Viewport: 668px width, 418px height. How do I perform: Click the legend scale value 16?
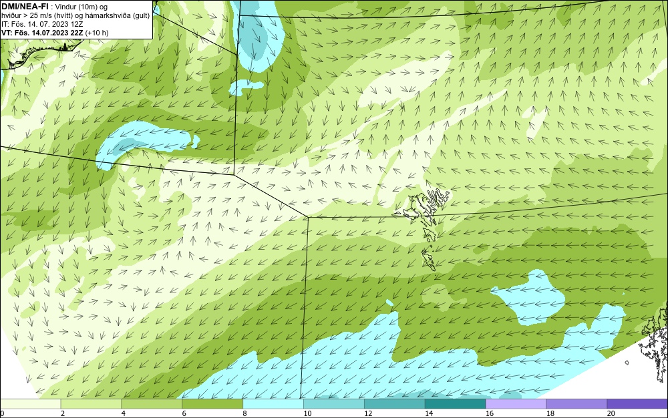[x=490, y=413]
